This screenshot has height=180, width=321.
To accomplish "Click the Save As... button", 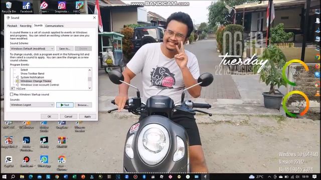I will click(x=65, y=48).
